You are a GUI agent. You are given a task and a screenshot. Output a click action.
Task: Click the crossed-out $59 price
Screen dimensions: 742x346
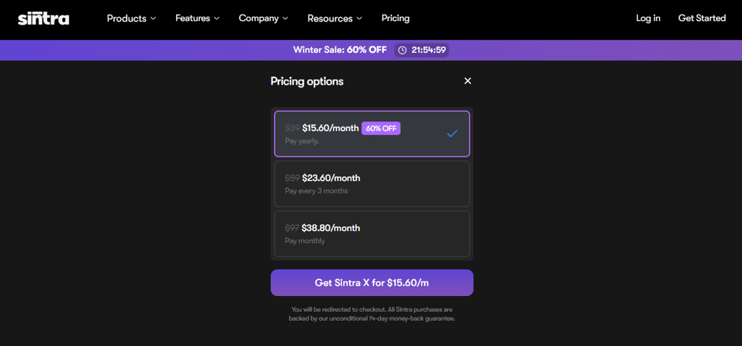[293, 178]
